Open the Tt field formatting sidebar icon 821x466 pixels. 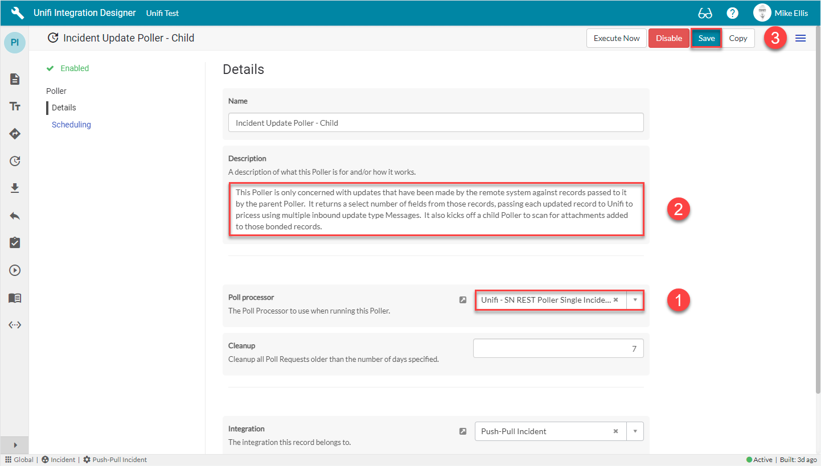(x=14, y=106)
